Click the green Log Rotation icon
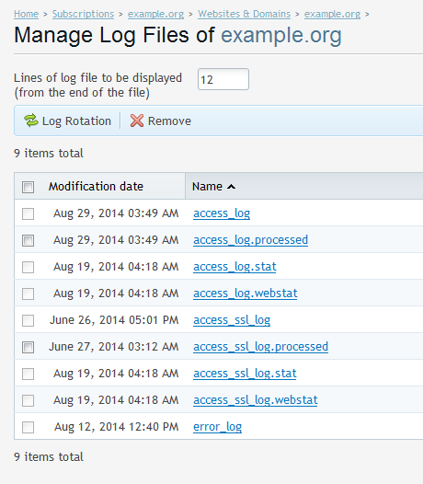 coord(31,121)
